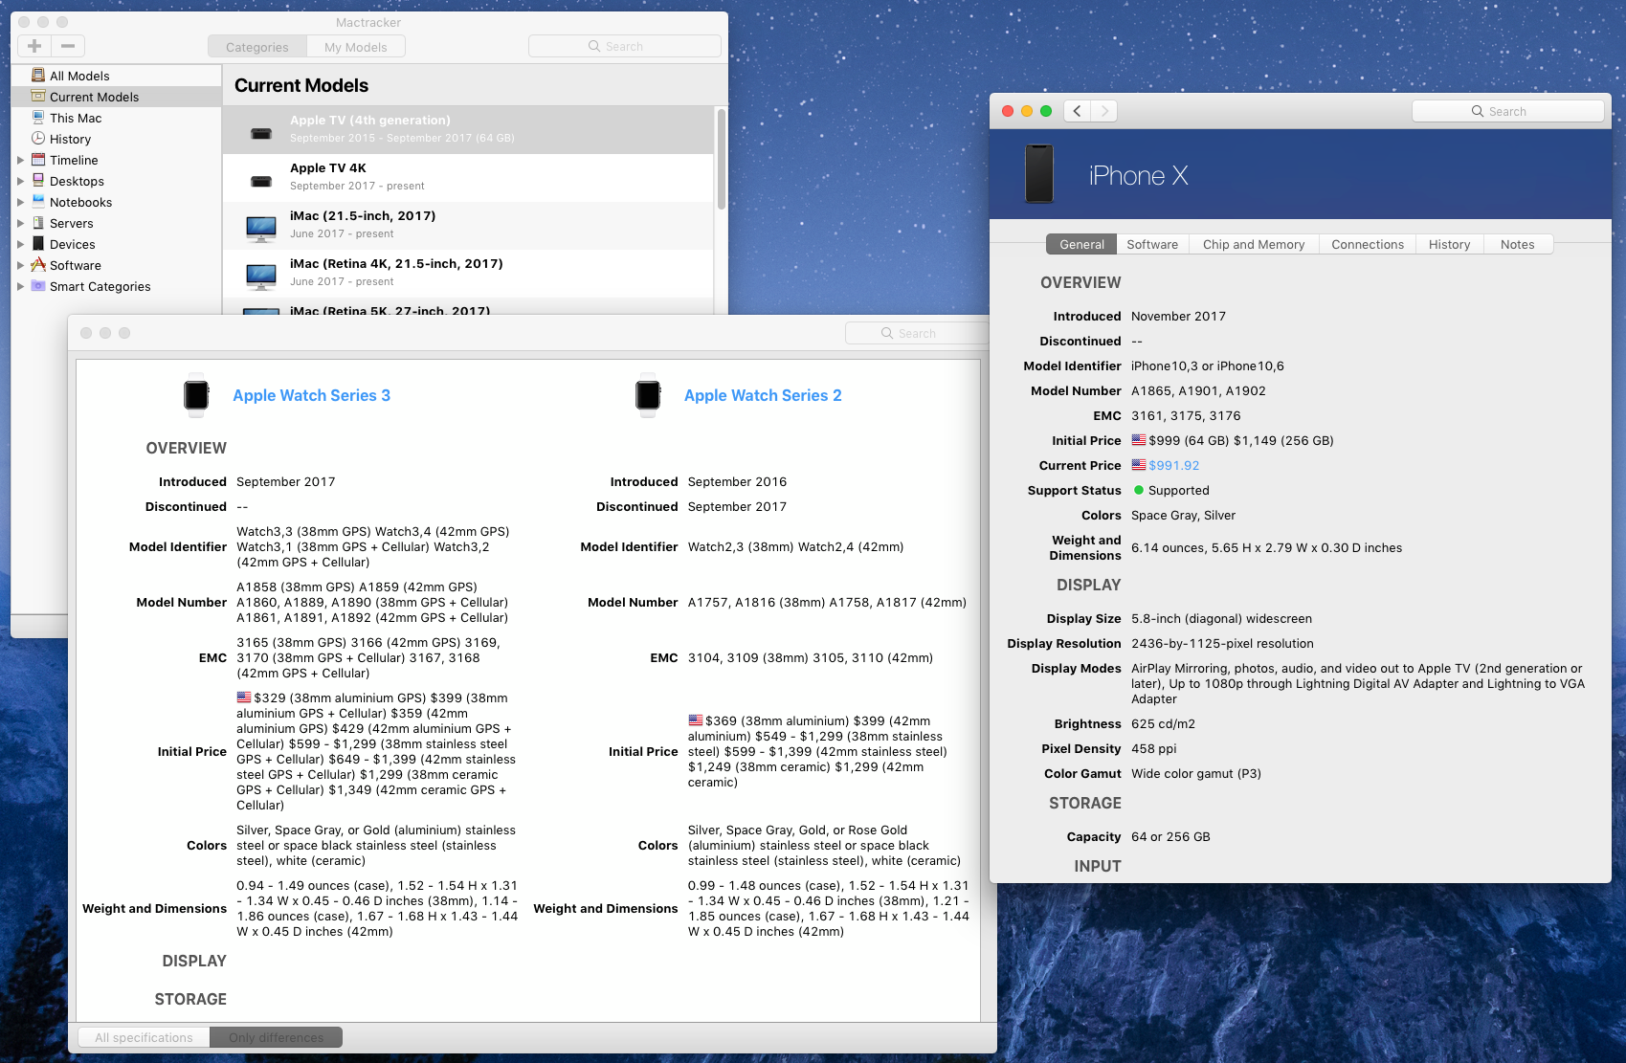Open the Apple Watch Series 3 link

click(311, 395)
